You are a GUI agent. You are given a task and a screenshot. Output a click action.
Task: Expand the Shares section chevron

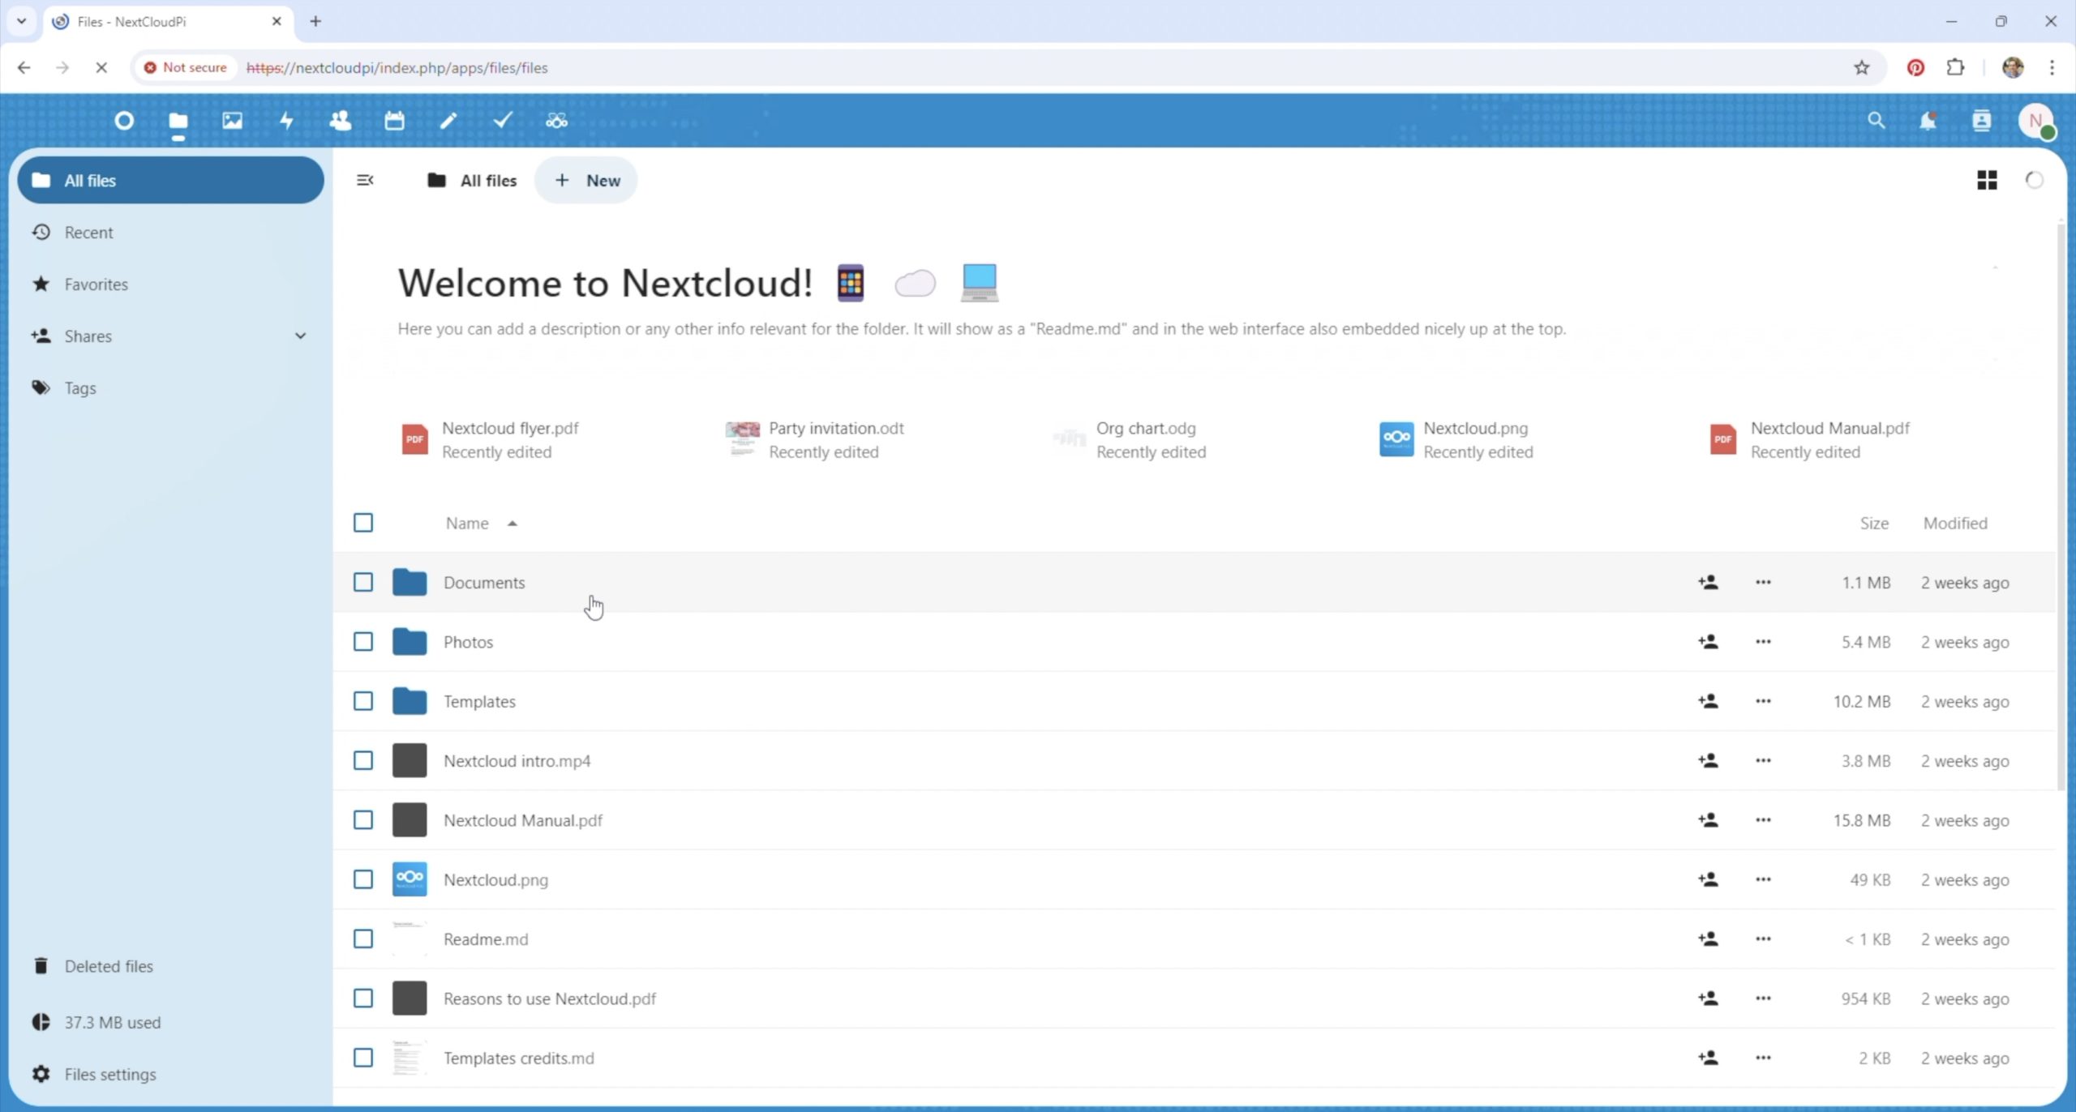click(x=300, y=336)
